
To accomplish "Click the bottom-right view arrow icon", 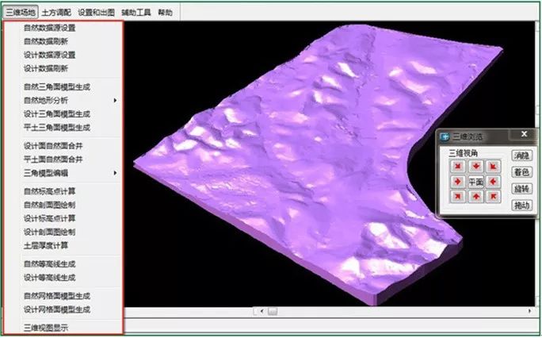I will [493, 197].
